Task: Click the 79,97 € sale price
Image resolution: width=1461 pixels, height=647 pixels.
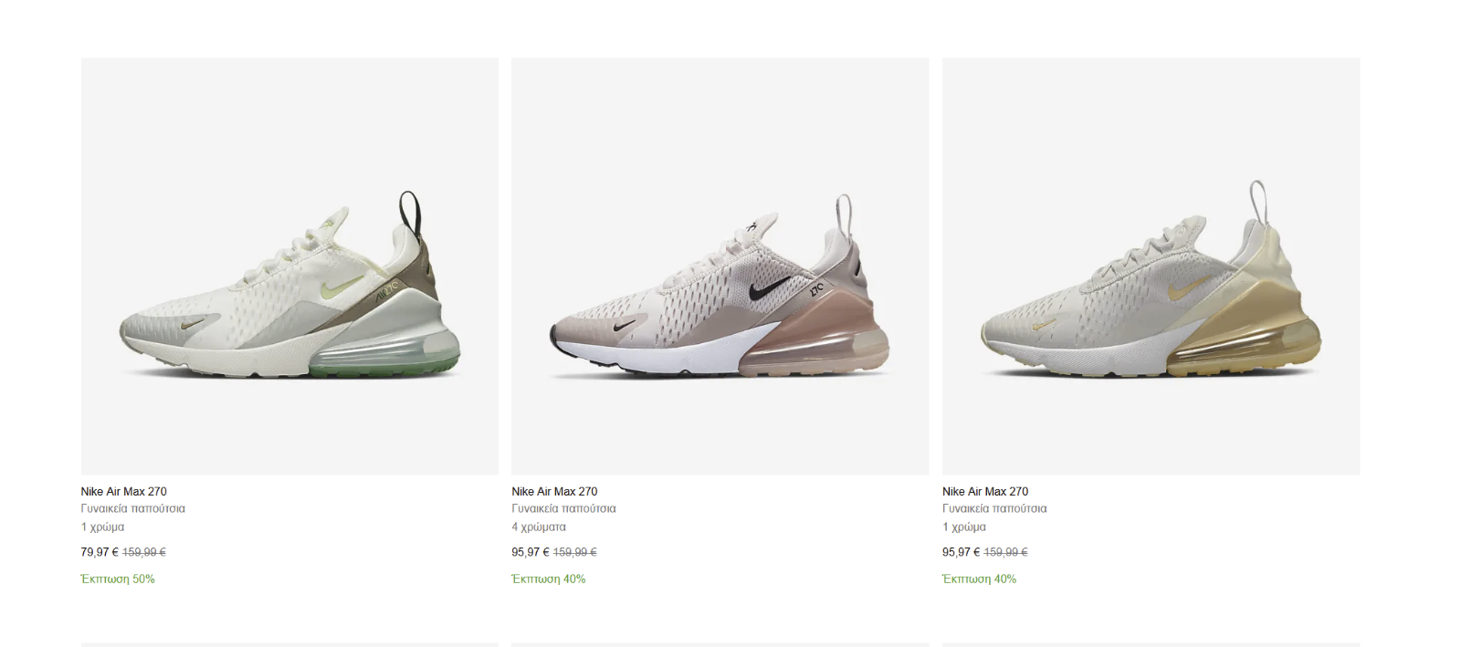Action: click(x=100, y=552)
